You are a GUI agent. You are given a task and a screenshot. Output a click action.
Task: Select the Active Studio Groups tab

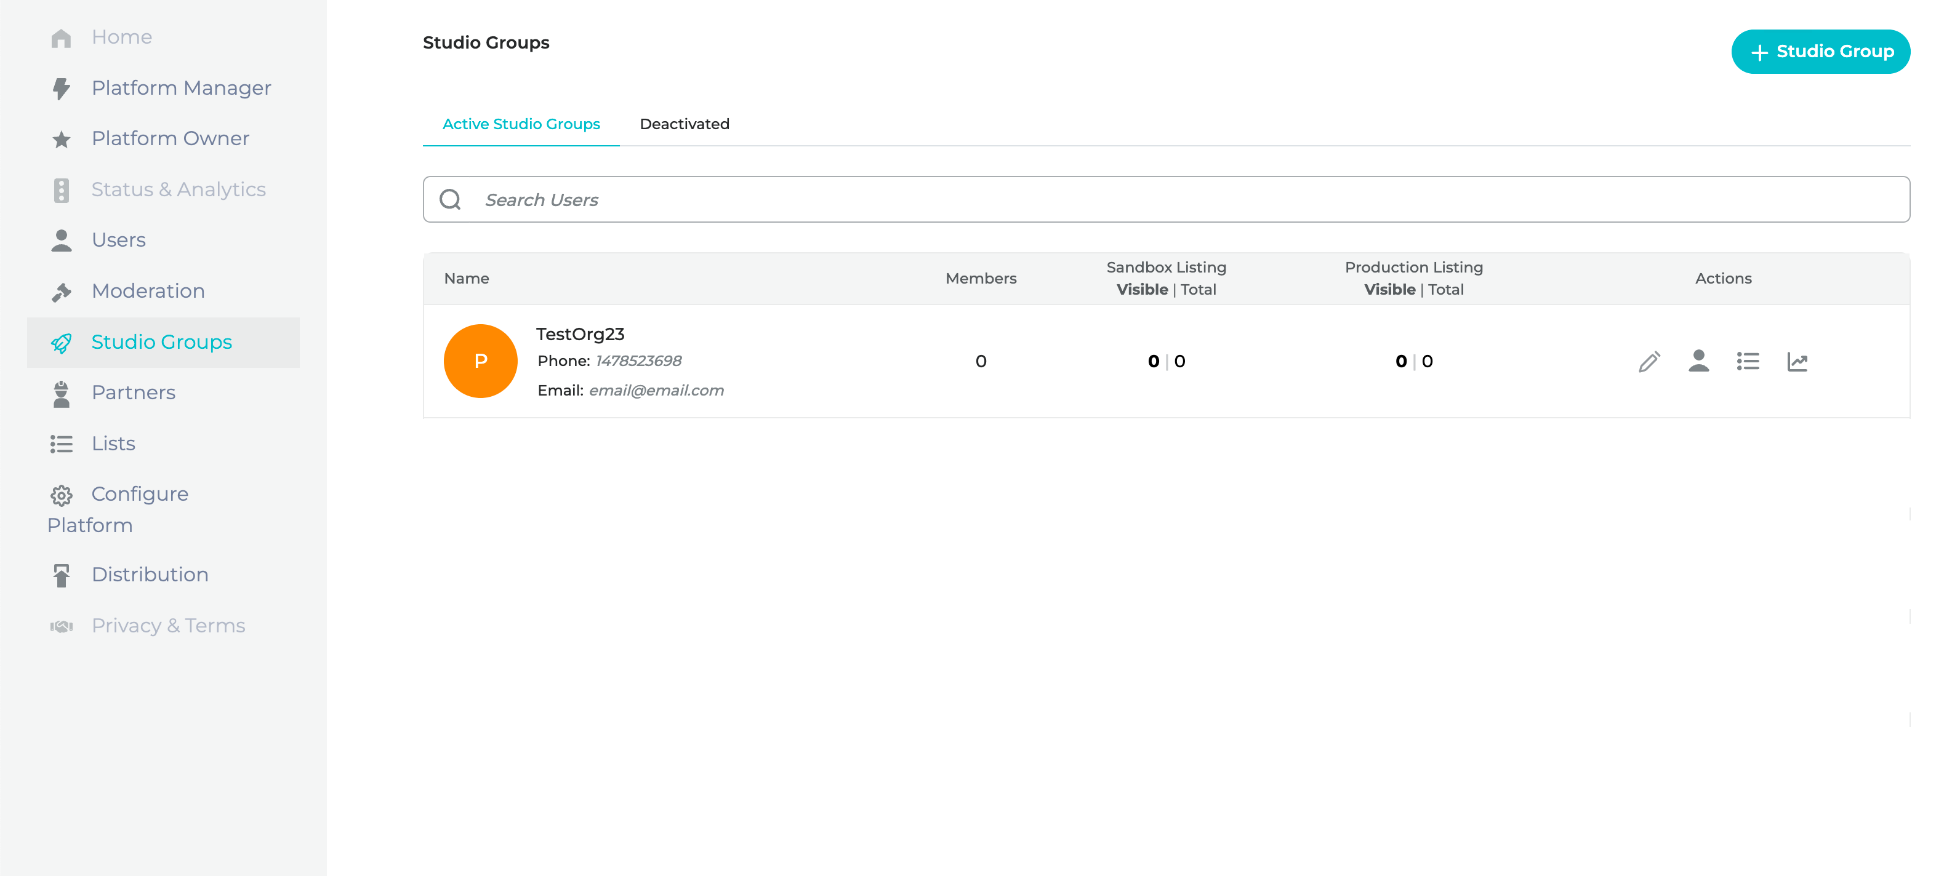coord(521,124)
